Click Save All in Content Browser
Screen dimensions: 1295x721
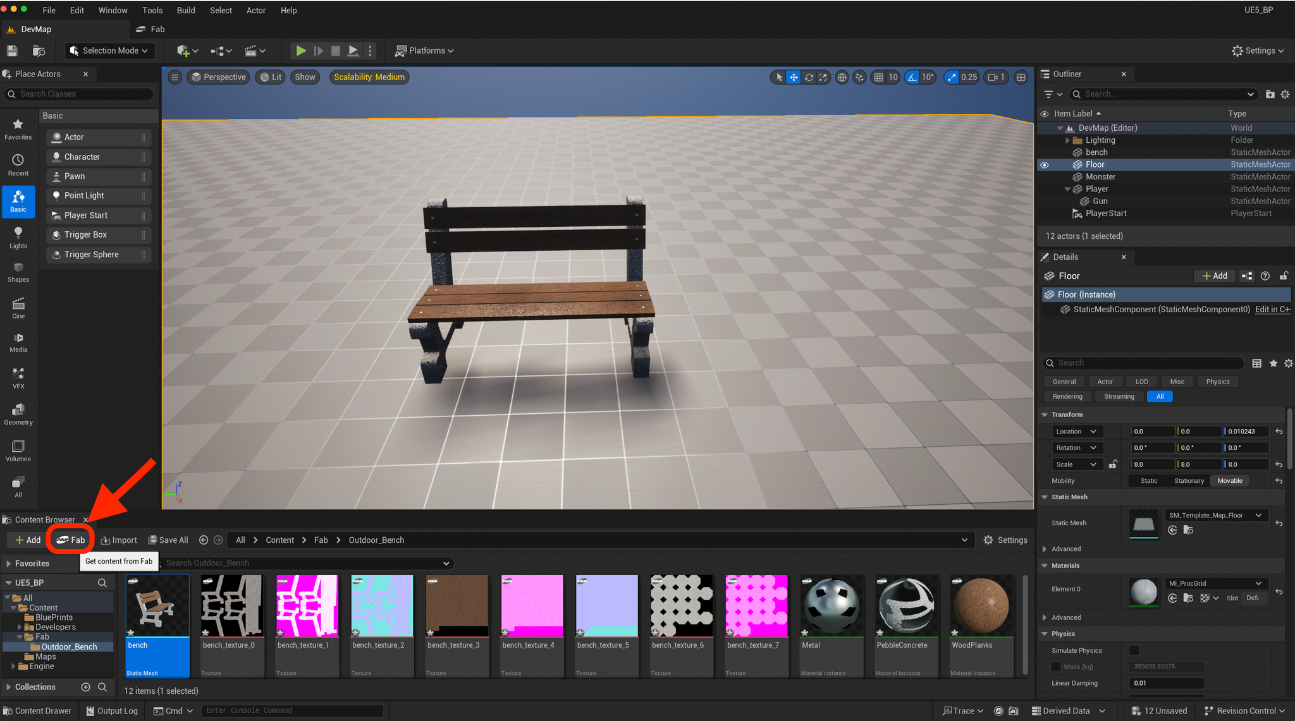click(x=168, y=540)
